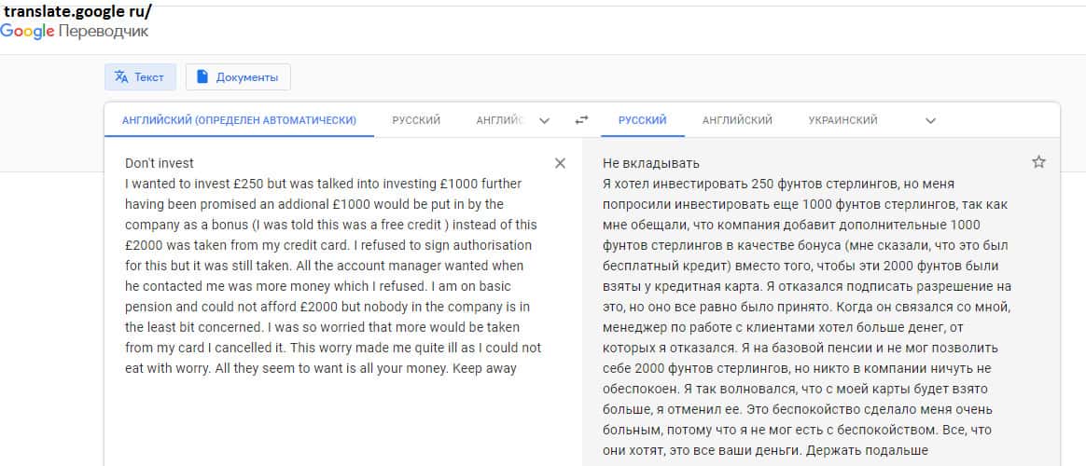Expand the source language list chevron
Viewport: 1086px width, 466px height.
point(545,120)
